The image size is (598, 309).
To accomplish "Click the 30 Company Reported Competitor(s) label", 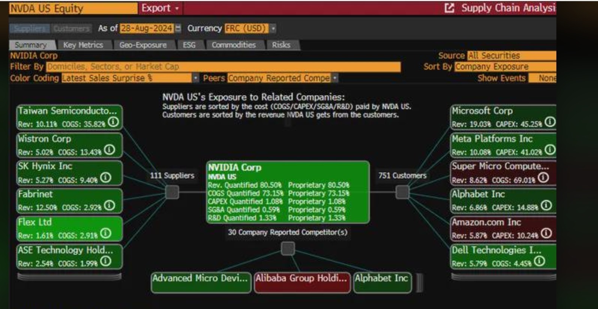I will [288, 232].
